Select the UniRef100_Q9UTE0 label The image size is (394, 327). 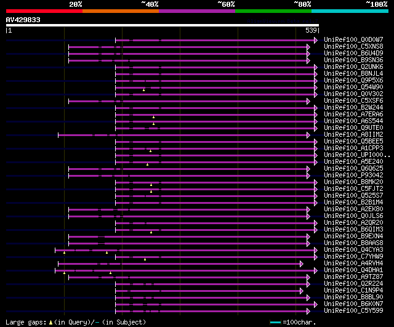click(x=353, y=128)
